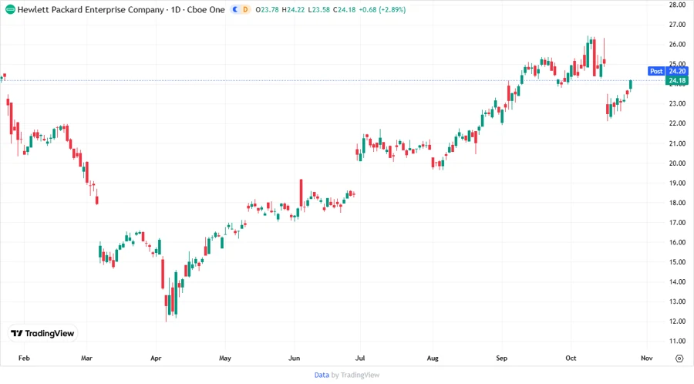Click the TradingView logo badge
Image resolution: width=694 pixels, height=384 pixels.
[43, 334]
